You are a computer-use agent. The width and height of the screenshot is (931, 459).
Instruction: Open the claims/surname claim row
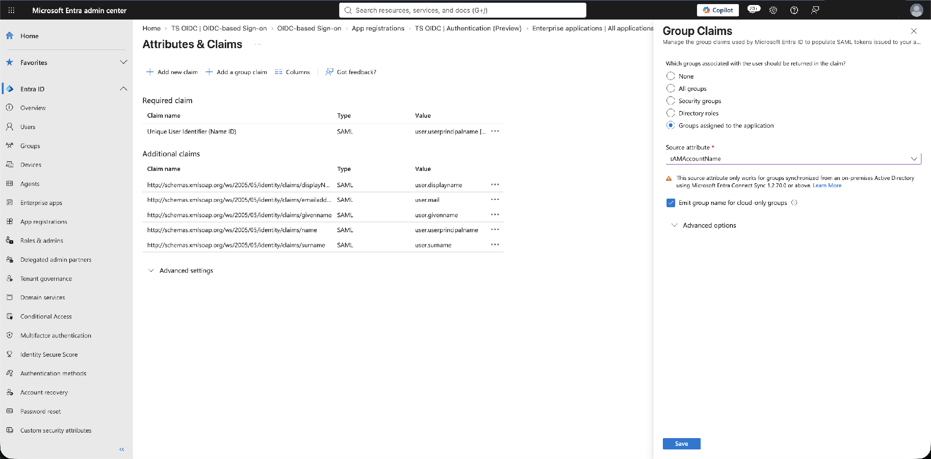tap(323, 244)
